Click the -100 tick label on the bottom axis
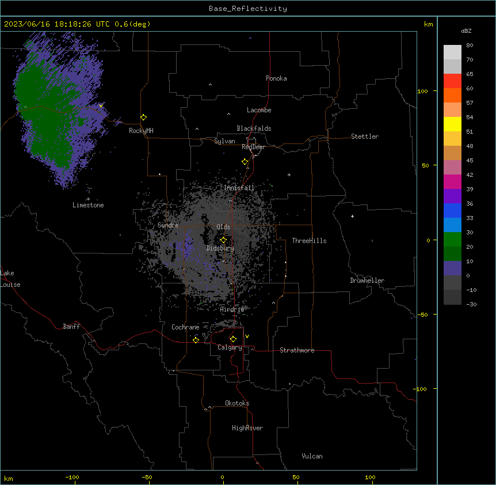 72,477
